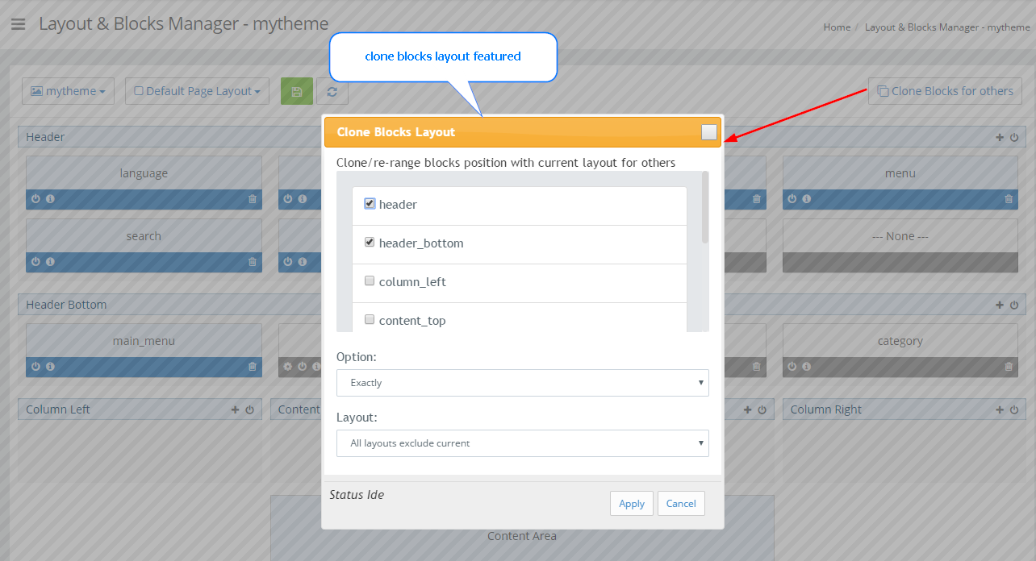This screenshot has width=1036, height=561.
Task: Open the hamburger navigation menu
Action: (18, 24)
